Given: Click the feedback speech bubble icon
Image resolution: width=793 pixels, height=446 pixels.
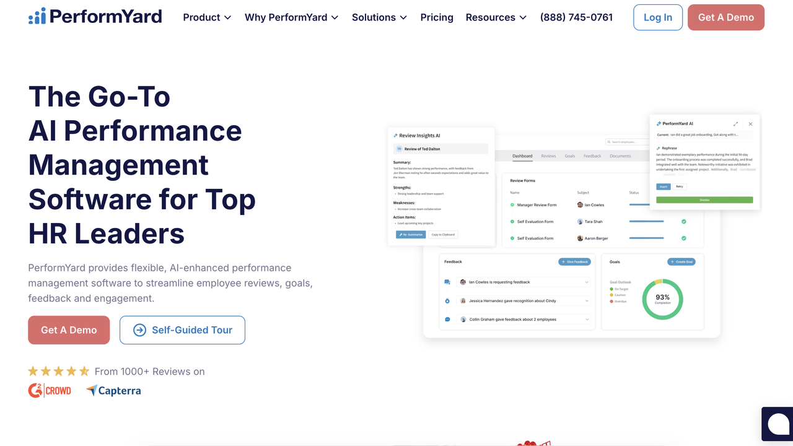Looking at the screenshot, I should 447,319.
